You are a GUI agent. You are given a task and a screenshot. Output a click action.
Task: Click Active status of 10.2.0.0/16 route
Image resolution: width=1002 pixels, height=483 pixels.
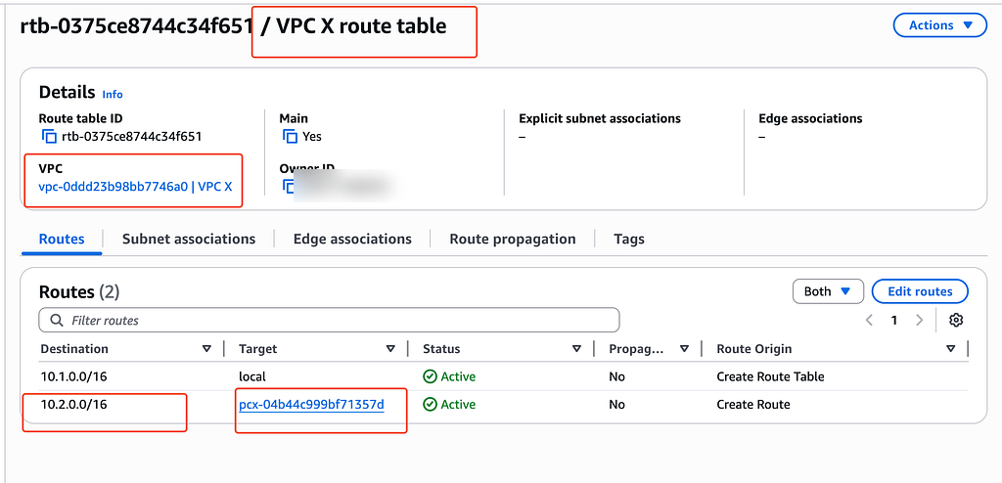(x=449, y=405)
